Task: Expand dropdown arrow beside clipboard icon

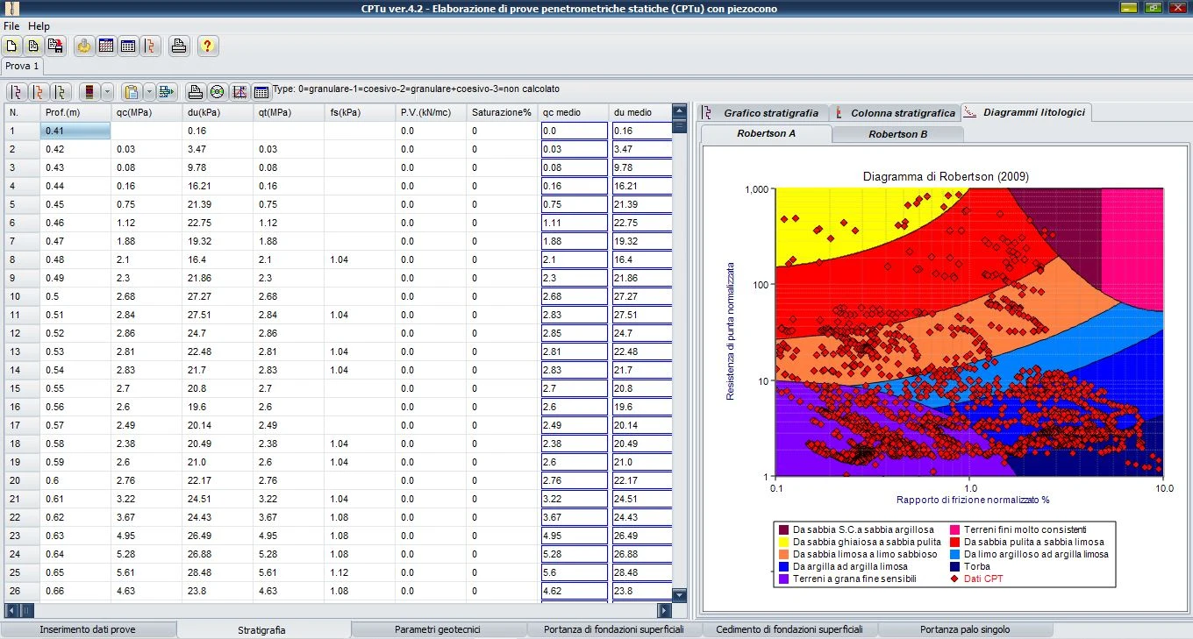Action: tap(149, 91)
